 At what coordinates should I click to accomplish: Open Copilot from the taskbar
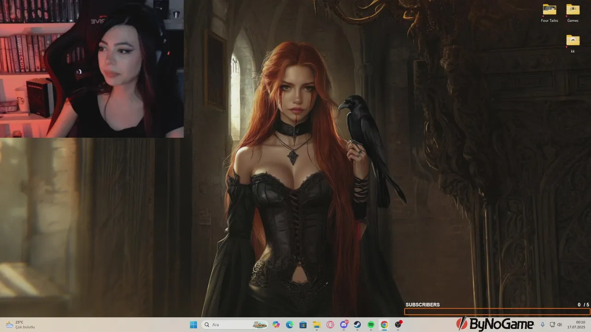click(x=276, y=325)
